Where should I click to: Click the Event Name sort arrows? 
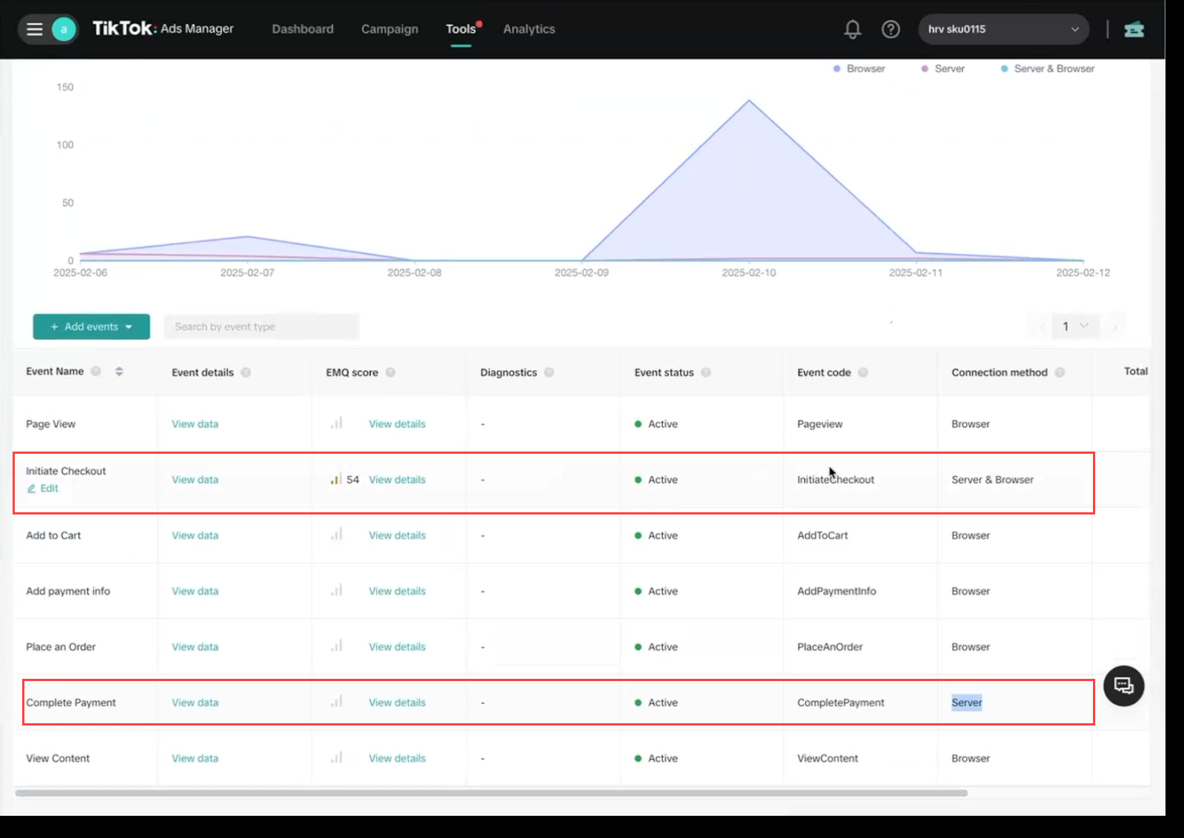coord(119,372)
